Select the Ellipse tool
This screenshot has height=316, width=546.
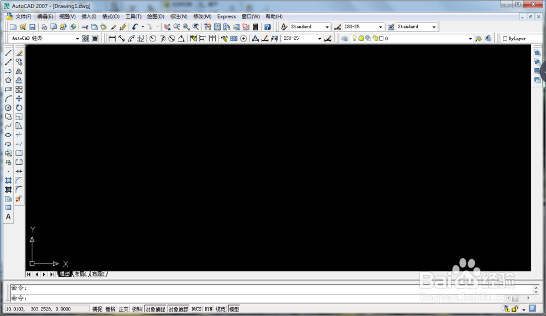pos(8,135)
